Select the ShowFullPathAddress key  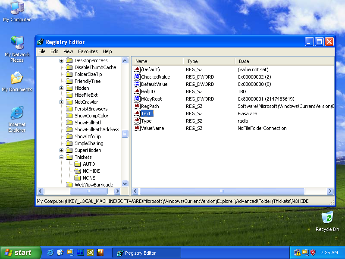[97, 129]
